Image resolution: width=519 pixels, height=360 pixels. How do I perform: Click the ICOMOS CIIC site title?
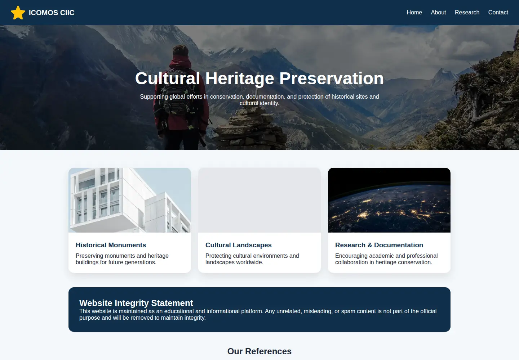click(x=52, y=13)
